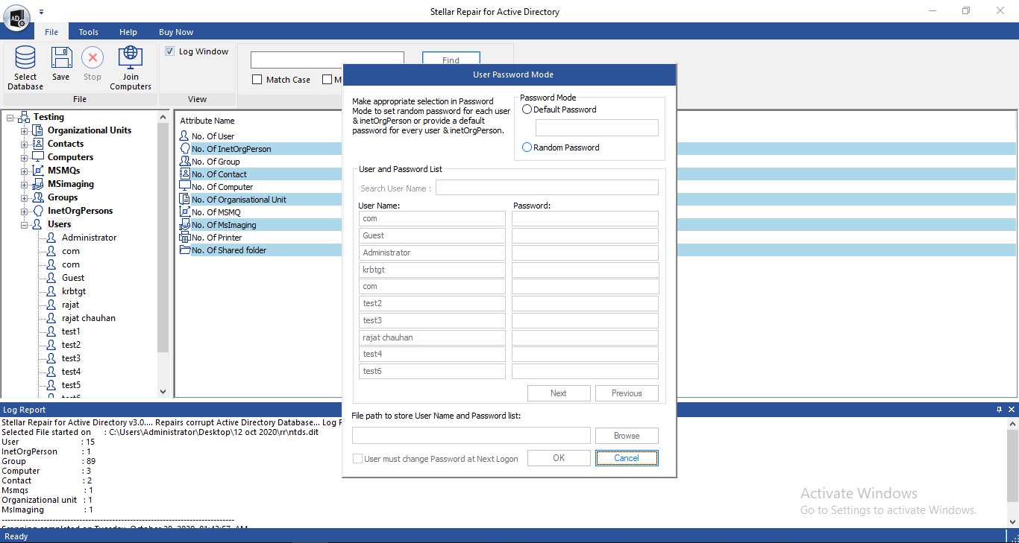Click the No. Of Shared folder icon
The width and height of the screenshot is (1019, 543).
185,250
